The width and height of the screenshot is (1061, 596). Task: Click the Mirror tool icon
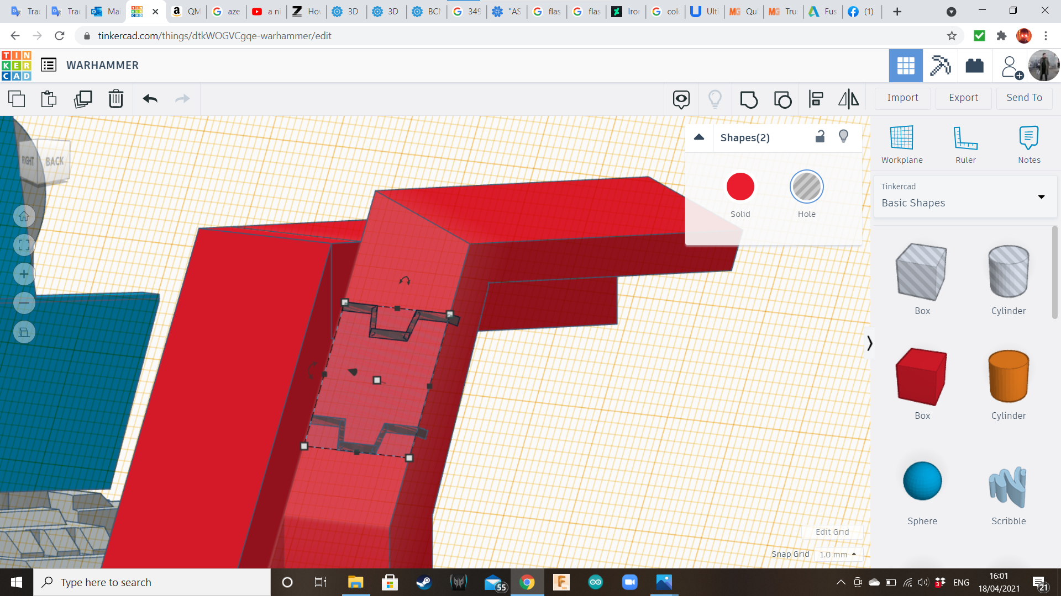click(849, 99)
